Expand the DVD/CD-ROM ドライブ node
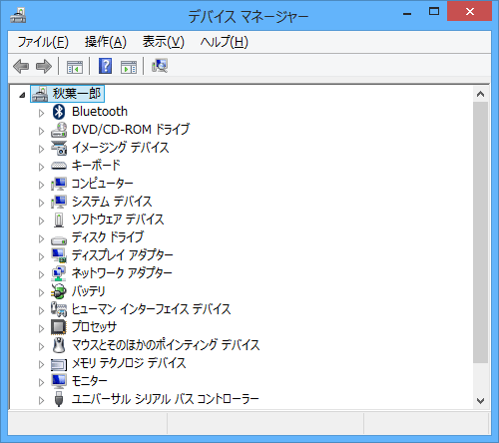 (x=41, y=131)
